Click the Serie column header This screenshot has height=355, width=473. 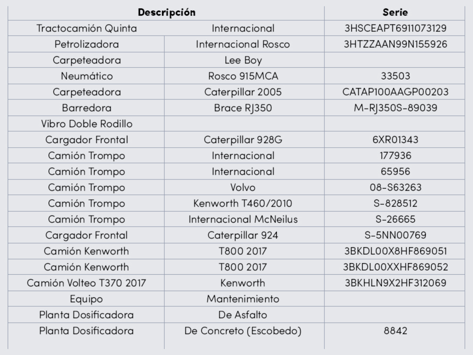click(395, 13)
